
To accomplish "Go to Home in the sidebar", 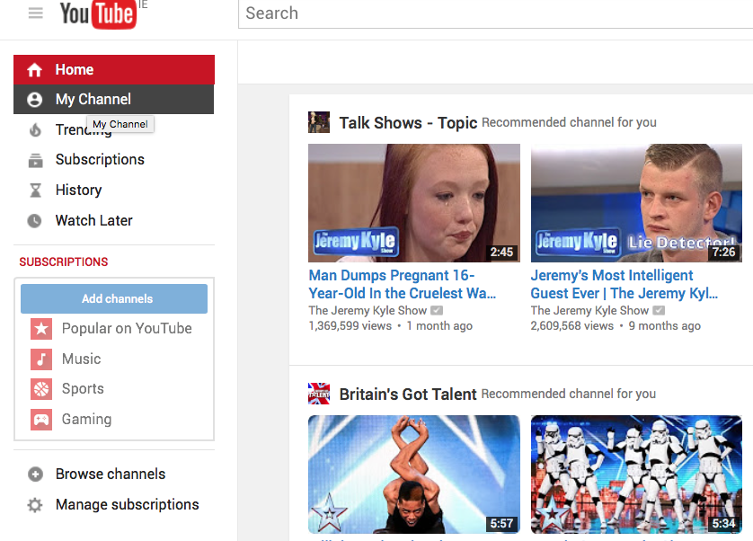I will coord(114,70).
